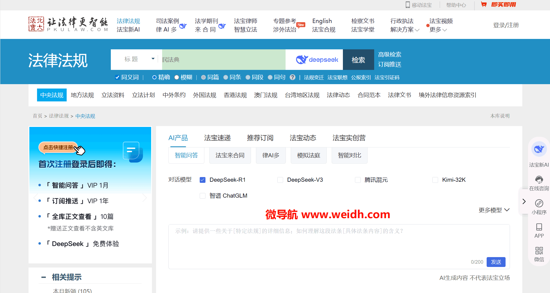Click the mobile phone icon beside 移动法宝
550x293 pixels.
coord(408,5)
